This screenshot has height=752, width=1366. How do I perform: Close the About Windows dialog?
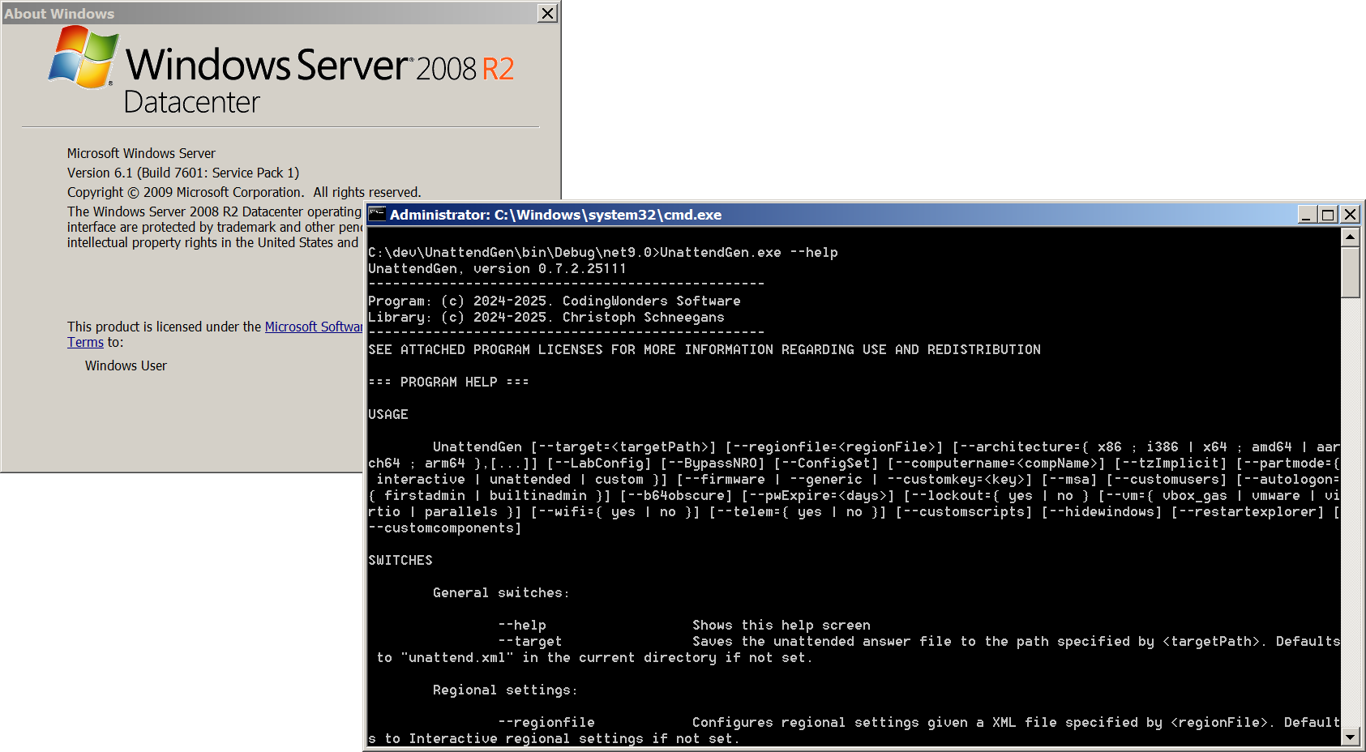548,13
